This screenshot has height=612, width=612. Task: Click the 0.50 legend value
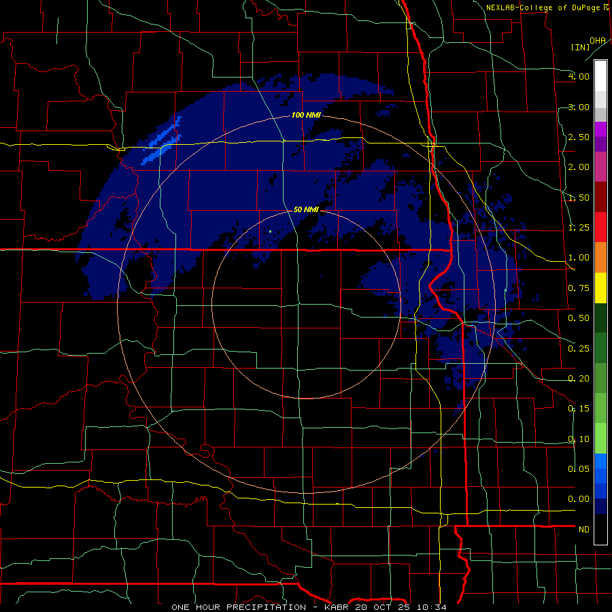coord(579,318)
